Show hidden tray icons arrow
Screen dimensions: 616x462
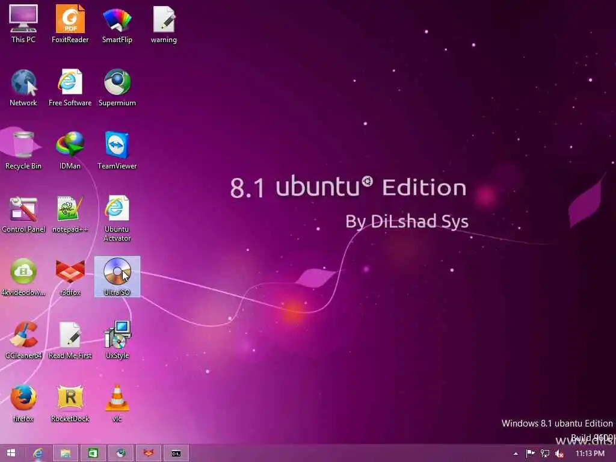[x=516, y=454]
